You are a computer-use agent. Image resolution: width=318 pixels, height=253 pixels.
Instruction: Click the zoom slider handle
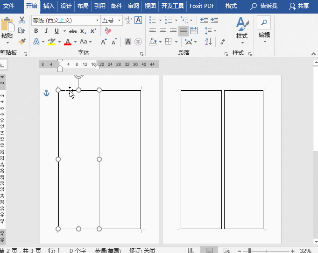click(250, 250)
